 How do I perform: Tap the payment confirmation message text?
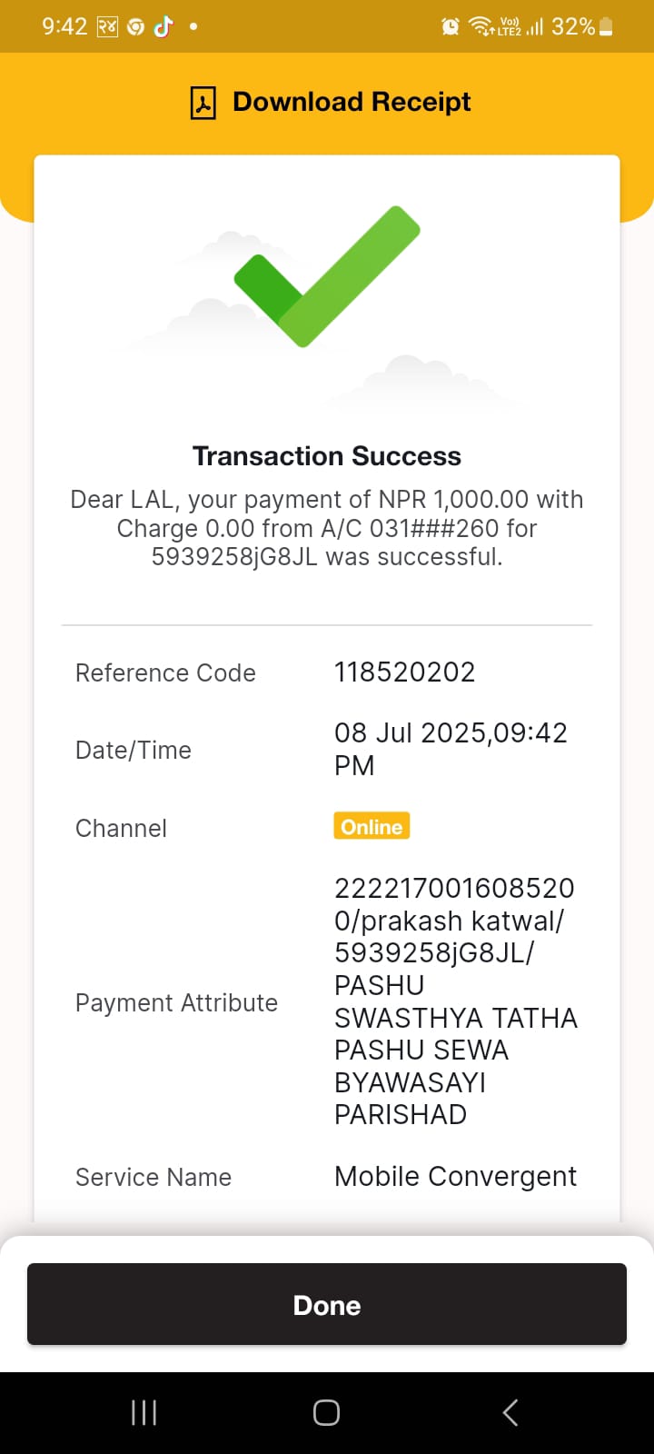coord(327,528)
